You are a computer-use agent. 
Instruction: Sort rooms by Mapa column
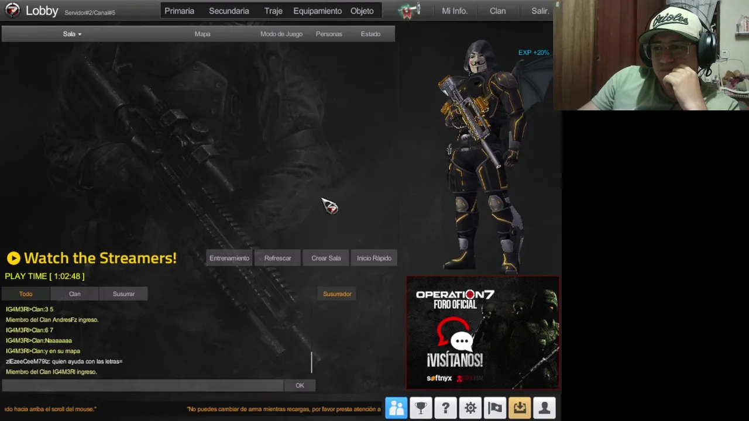tap(202, 34)
